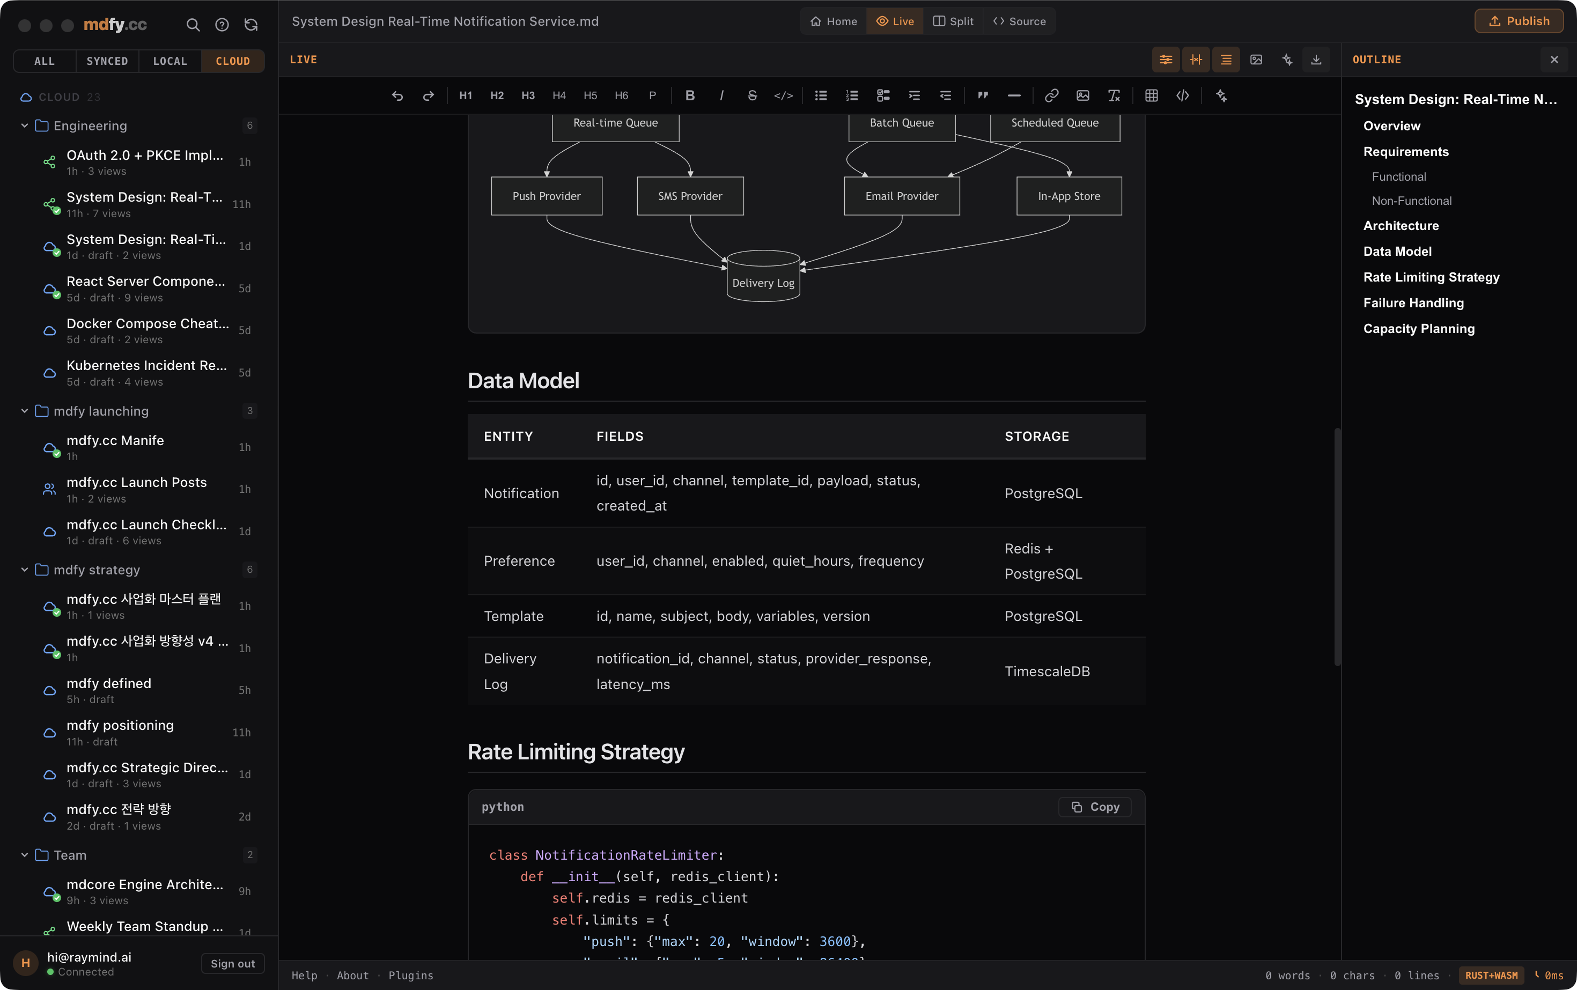
Task: Insert a hyperlink using the link icon
Action: coord(1051,95)
